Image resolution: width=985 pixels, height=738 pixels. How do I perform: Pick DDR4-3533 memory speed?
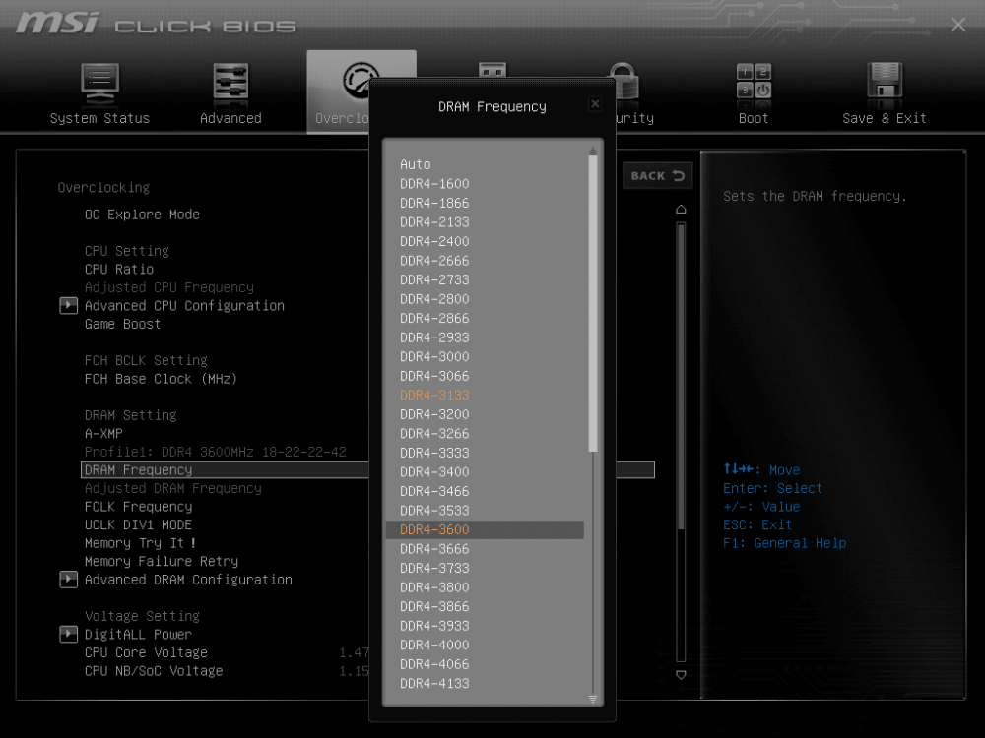434,510
